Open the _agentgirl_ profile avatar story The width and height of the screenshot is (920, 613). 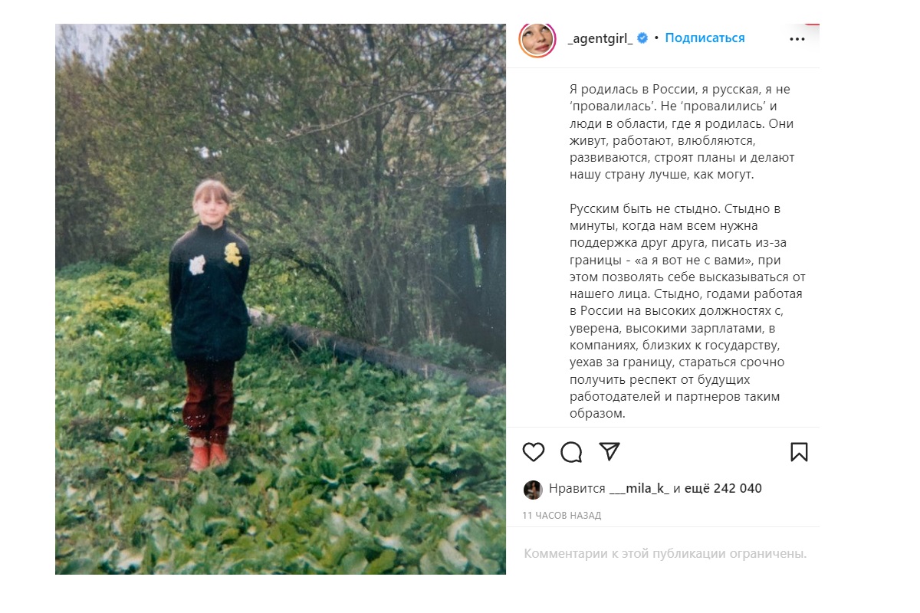coord(537,39)
